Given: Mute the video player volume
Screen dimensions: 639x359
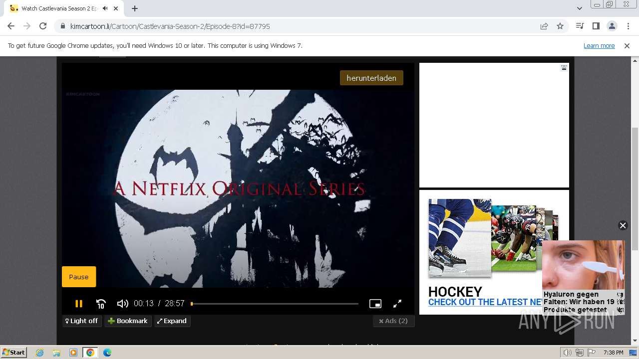Looking at the screenshot, I should pos(122,304).
